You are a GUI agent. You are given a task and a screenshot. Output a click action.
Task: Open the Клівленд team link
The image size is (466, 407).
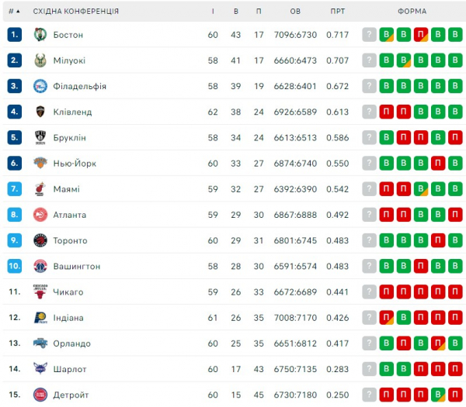click(x=72, y=112)
